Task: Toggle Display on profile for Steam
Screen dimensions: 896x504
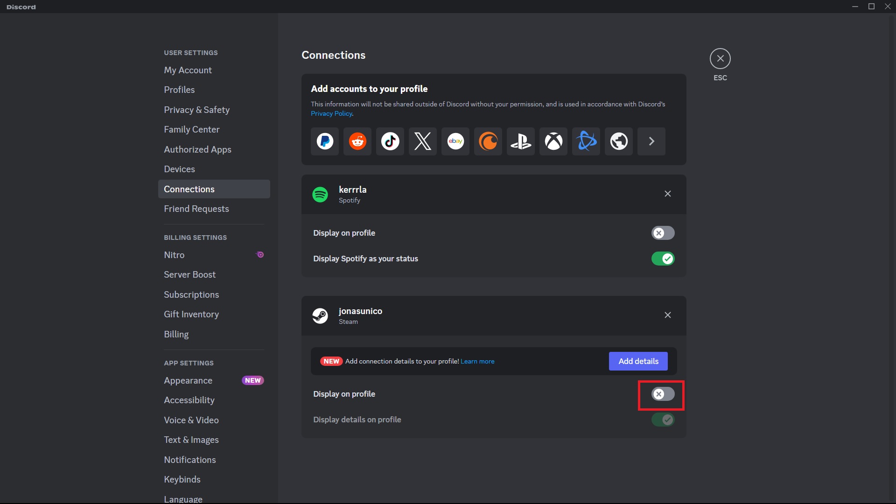Action: (x=663, y=394)
